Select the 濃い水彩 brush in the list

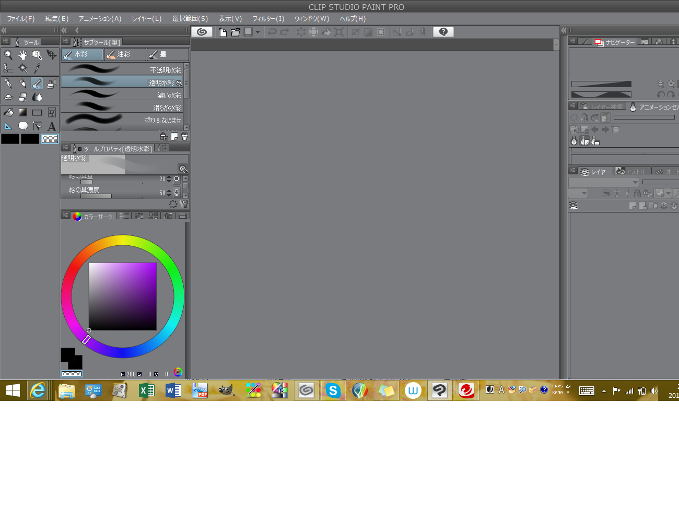pos(122,94)
